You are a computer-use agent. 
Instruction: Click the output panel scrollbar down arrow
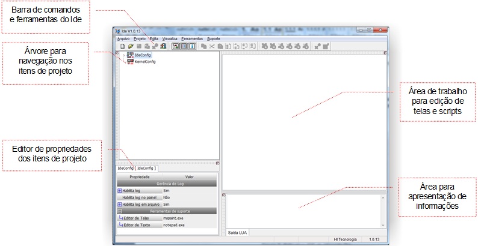383,226
